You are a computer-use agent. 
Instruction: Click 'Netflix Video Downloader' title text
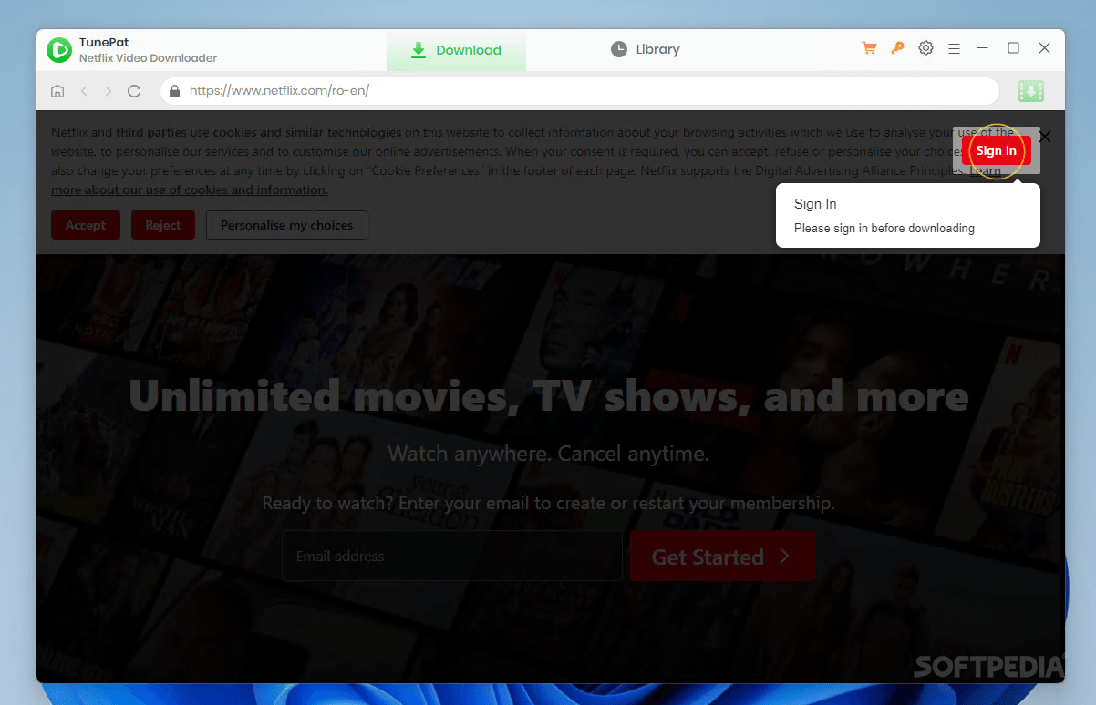[x=149, y=58]
